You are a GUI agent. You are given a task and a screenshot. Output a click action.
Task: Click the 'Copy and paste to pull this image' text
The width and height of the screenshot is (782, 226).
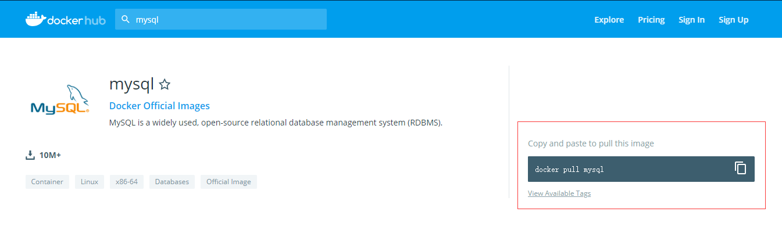[591, 143]
